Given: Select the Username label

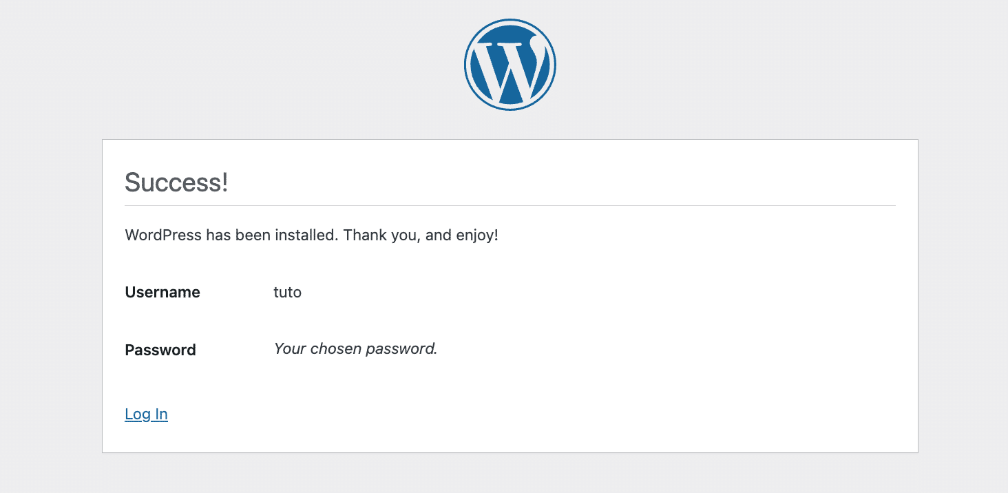Looking at the screenshot, I should coord(162,292).
